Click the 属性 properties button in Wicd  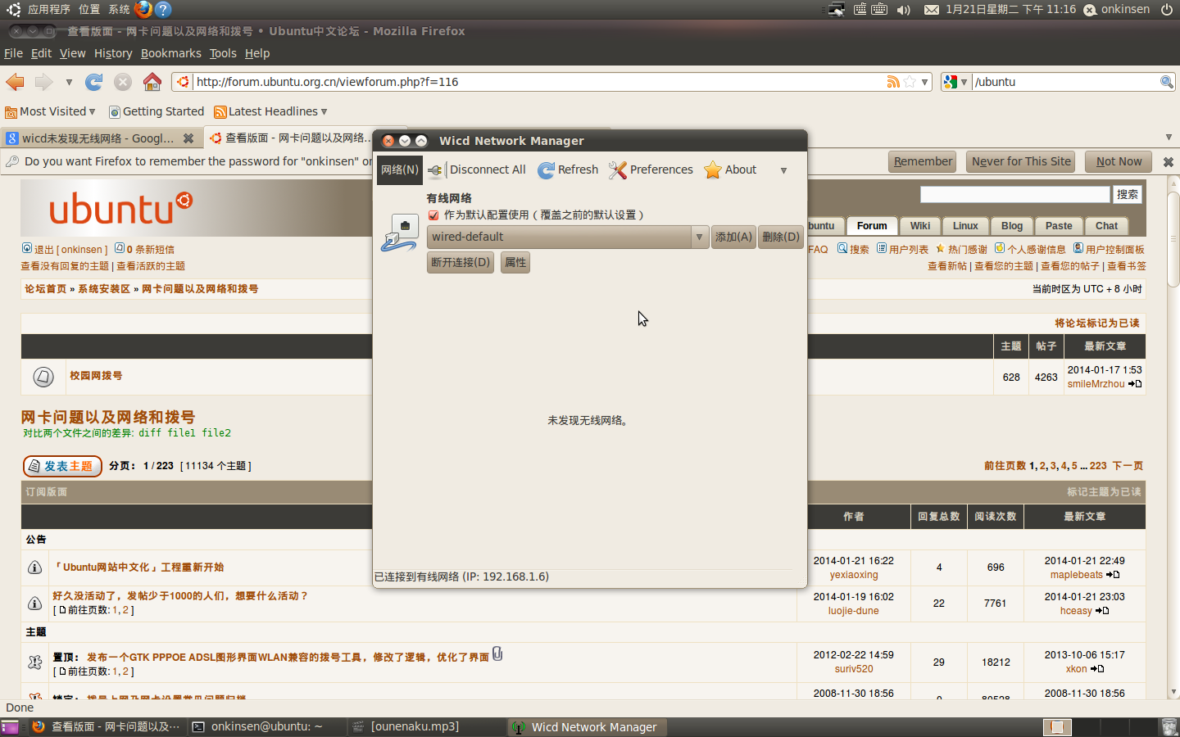point(515,262)
